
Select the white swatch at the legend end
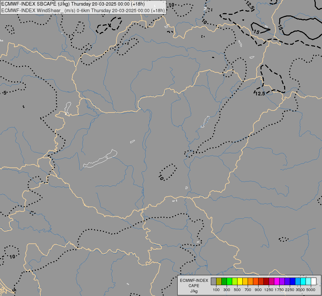313,282
